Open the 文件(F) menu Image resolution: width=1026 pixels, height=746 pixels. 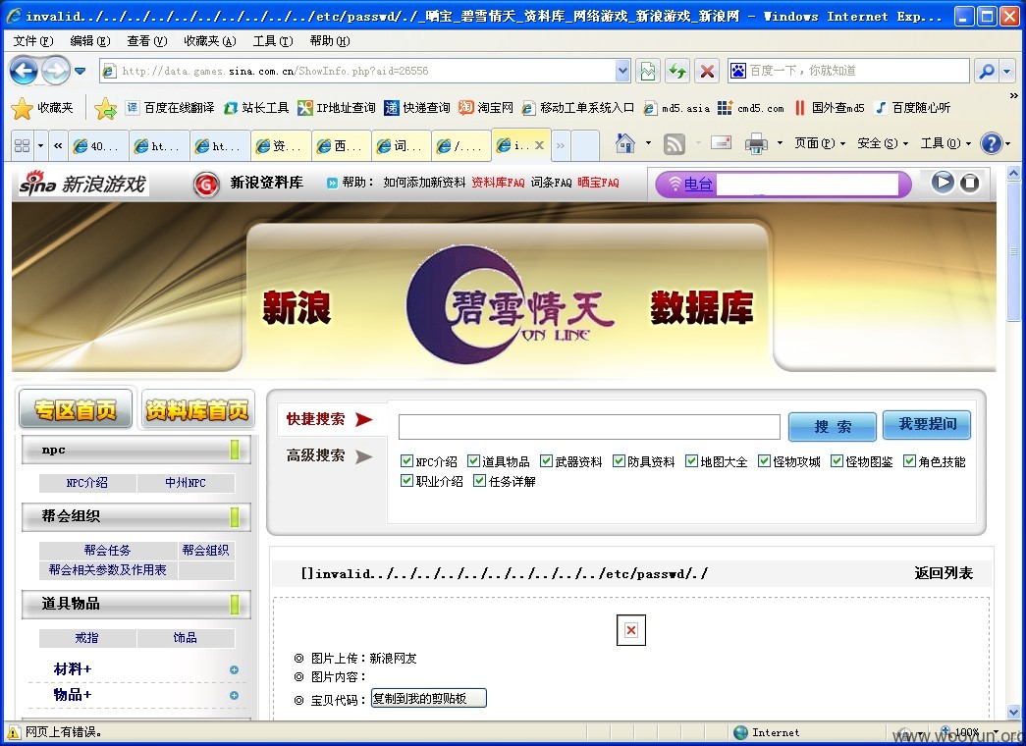point(32,41)
